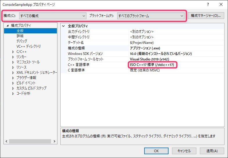Click the ISO C++17 標準 (/std:c++17) value

pyautogui.click(x=152, y=65)
